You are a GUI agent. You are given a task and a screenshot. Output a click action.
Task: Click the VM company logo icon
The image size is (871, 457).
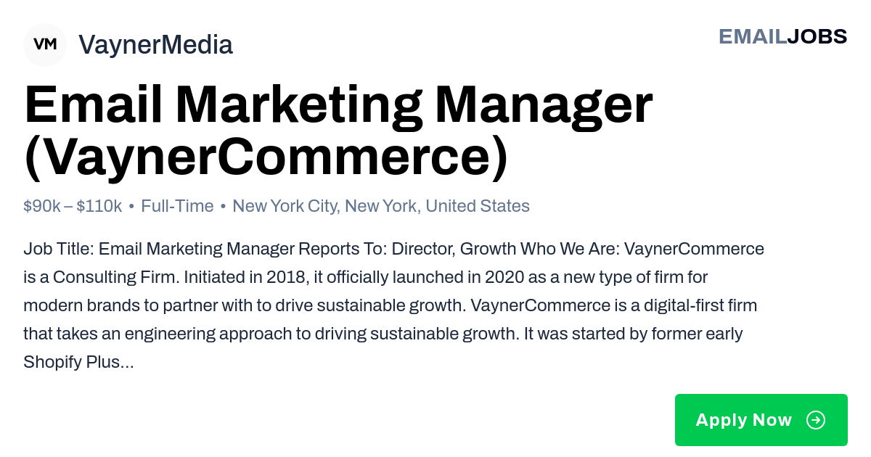tap(45, 45)
